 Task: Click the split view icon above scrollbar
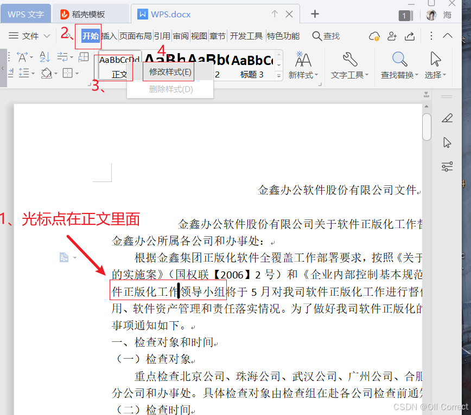427,95
